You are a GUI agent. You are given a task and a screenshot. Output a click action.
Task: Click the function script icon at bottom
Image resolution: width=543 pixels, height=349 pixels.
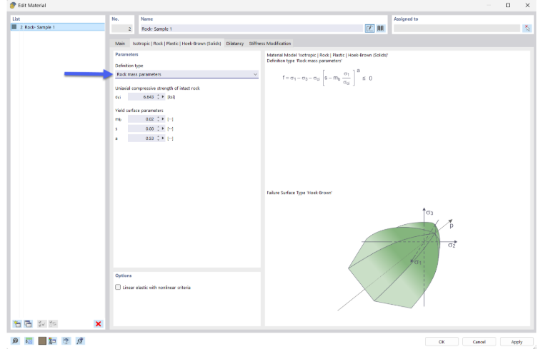pyautogui.click(x=80, y=341)
